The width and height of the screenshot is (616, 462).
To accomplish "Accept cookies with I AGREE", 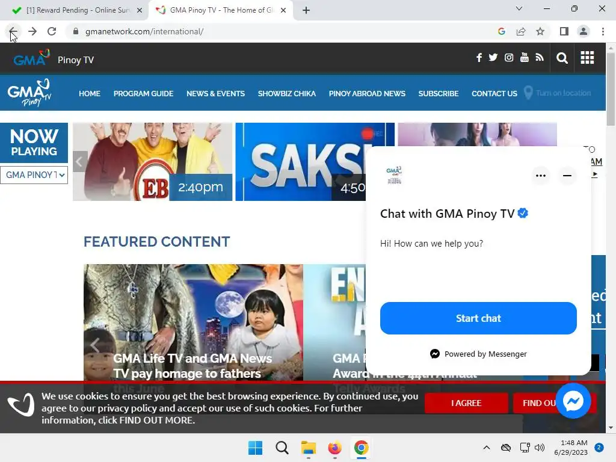I will point(466,403).
